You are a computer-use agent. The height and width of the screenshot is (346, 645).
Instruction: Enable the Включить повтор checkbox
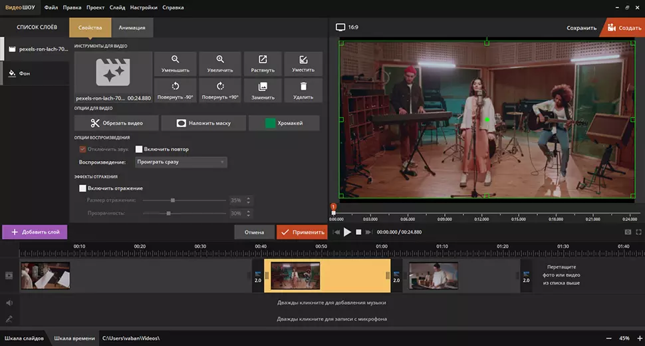(x=139, y=150)
